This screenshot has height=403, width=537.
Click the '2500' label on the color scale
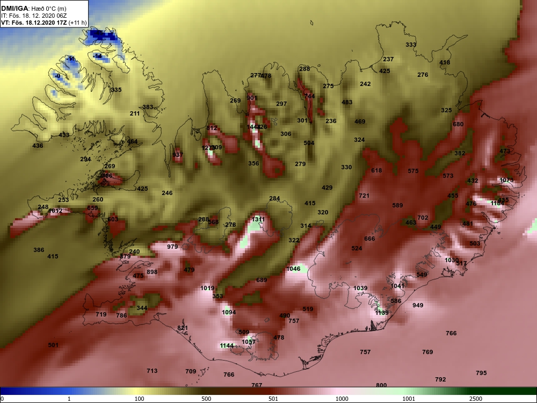coord(475,399)
